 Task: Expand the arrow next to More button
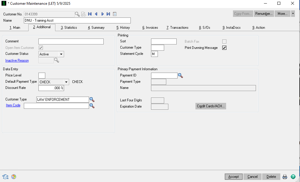point(293,14)
